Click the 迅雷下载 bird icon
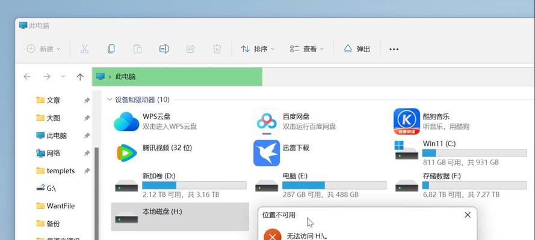The height and width of the screenshot is (240, 535). 267,153
